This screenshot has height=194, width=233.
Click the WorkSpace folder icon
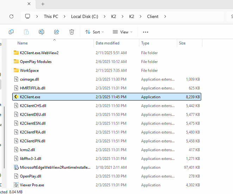tap(16, 70)
